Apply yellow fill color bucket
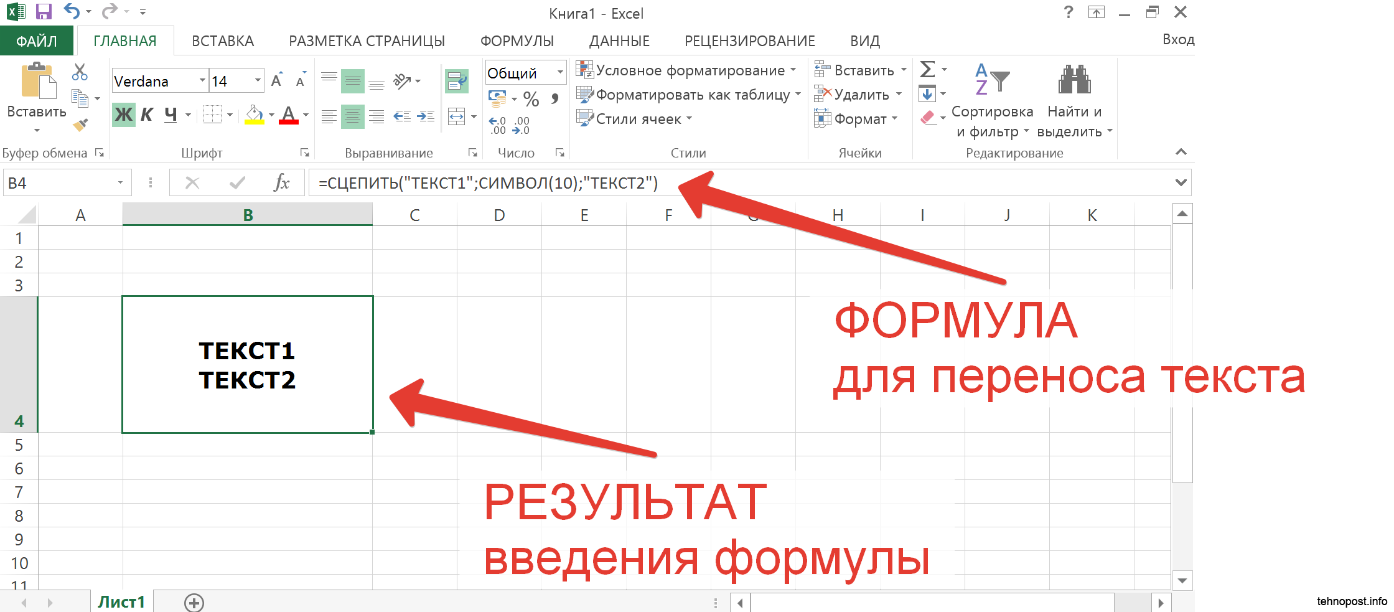 (x=254, y=115)
